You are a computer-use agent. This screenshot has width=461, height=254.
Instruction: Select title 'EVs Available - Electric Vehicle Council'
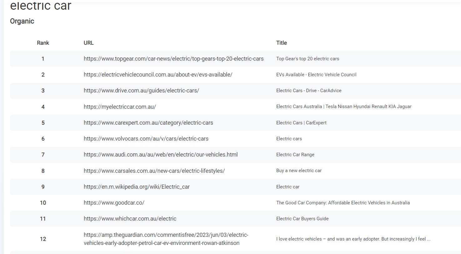click(x=316, y=75)
